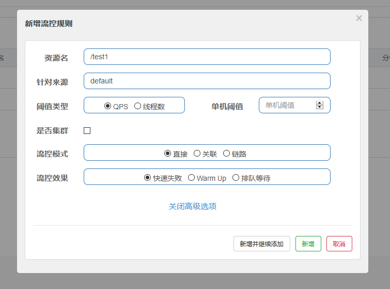Screen dimensions: 390x289
Task: Pick 链路 flow control mode
Action: pyautogui.click(x=227, y=154)
